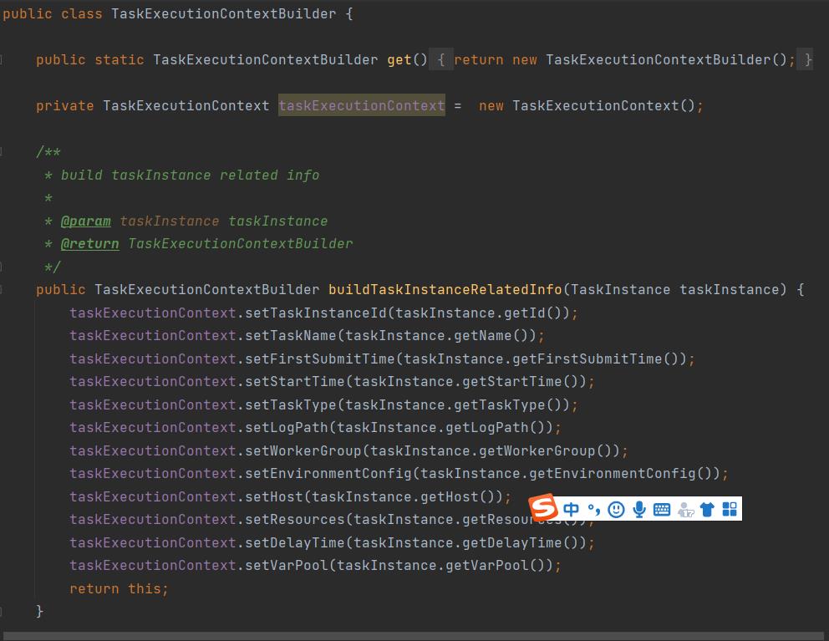Image resolution: width=829 pixels, height=641 pixels.
Task: Click the buildTaskInstanceRelatedInfo method name
Action: (x=445, y=290)
